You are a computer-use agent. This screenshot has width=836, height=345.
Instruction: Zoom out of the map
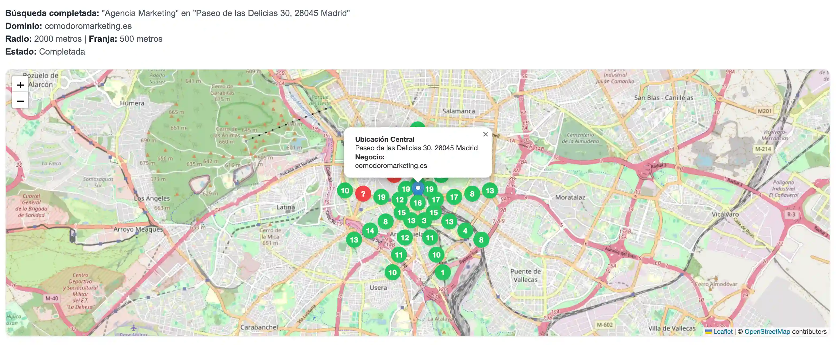(x=20, y=101)
